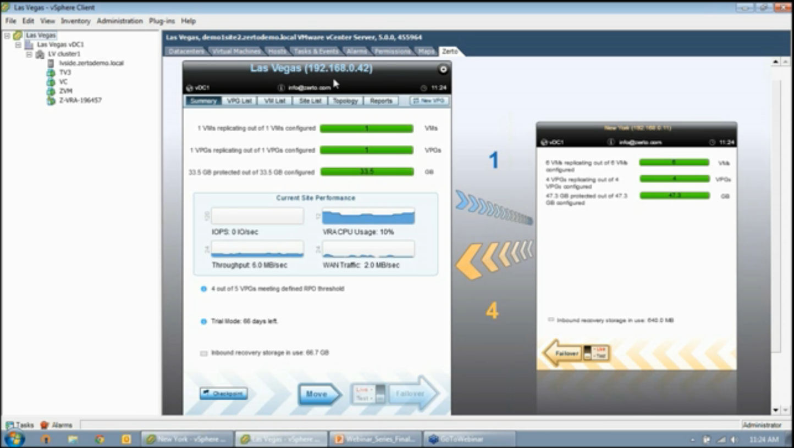This screenshot has height=448, width=794.
Task: Collapse the Las Vegas vDC1 tree node
Action: (18, 44)
